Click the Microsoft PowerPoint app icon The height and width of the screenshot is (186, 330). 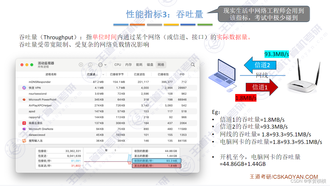[x=24, y=99]
